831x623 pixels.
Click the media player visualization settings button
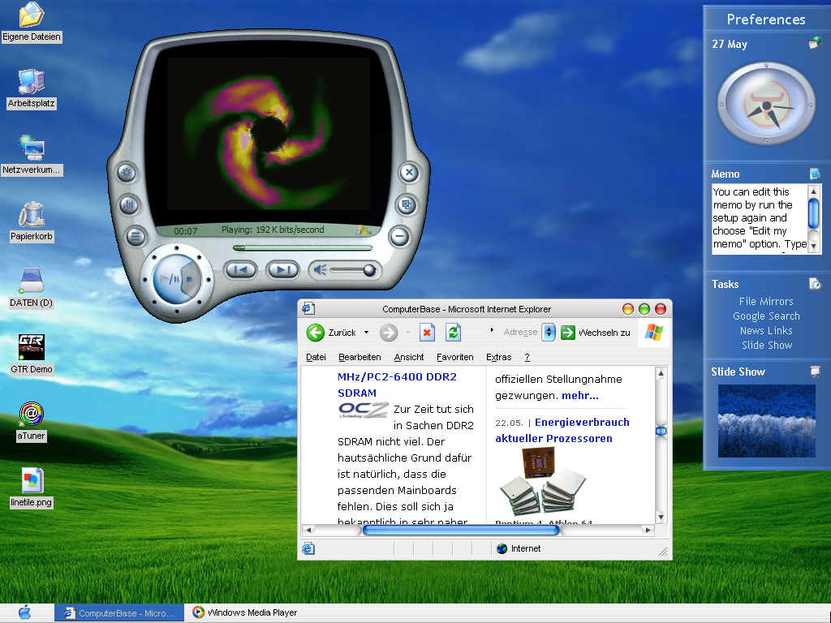click(x=127, y=173)
